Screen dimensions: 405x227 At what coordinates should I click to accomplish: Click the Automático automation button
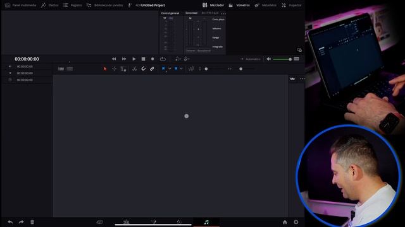(x=250, y=59)
